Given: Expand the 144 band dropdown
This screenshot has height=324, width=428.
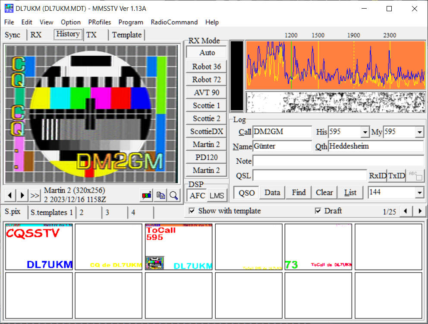Looking at the screenshot, I should tap(419, 192).
